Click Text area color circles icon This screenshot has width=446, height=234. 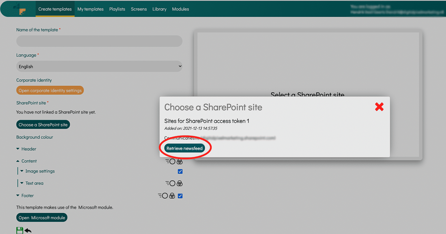(180, 183)
